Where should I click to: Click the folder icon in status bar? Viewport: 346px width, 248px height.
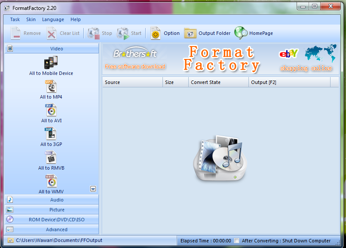pyautogui.click(x=10, y=240)
